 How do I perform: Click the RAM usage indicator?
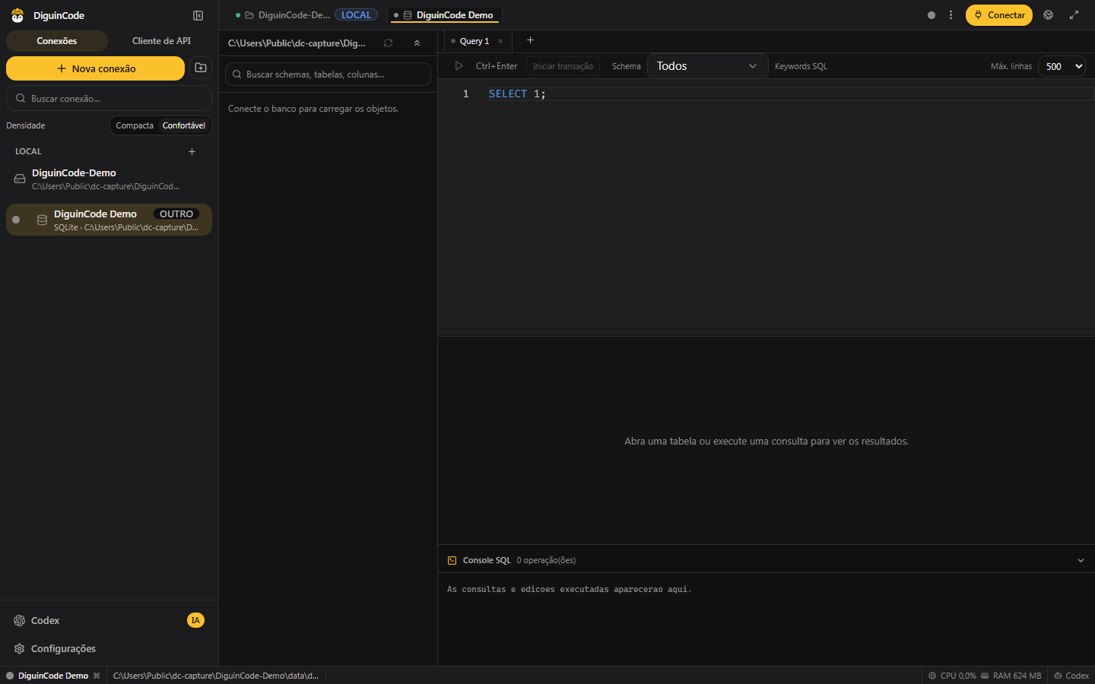1011,676
